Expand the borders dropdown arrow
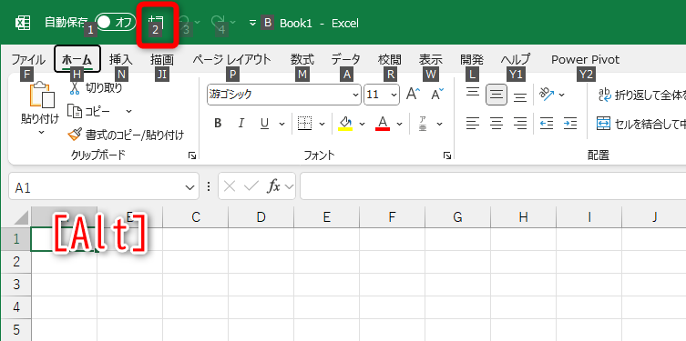686x341 pixels. pyautogui.click(x=322, y=124)
